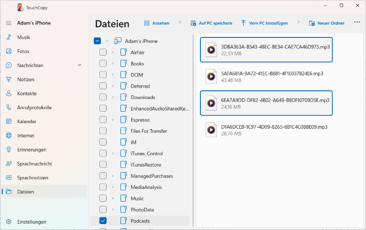Select the Music folder in tree
366x230 pixels.
click(137, 199)
